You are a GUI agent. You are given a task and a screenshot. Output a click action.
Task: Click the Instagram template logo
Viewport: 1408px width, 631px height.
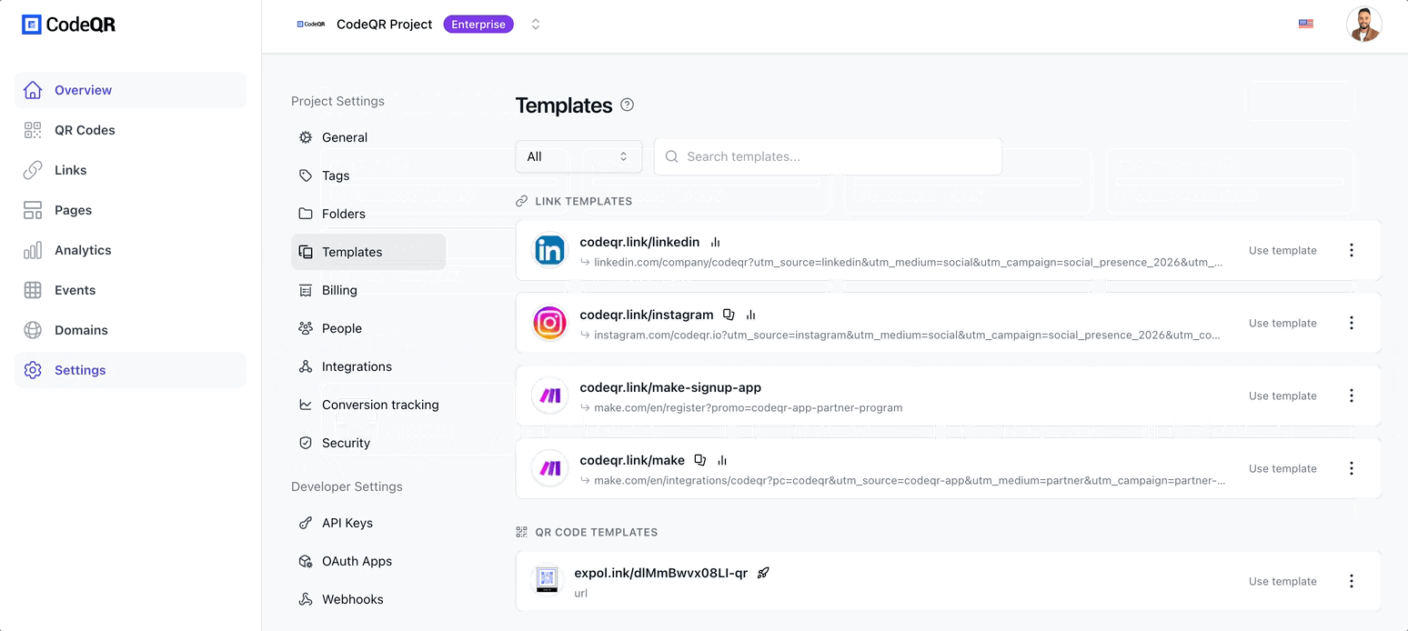549,323
